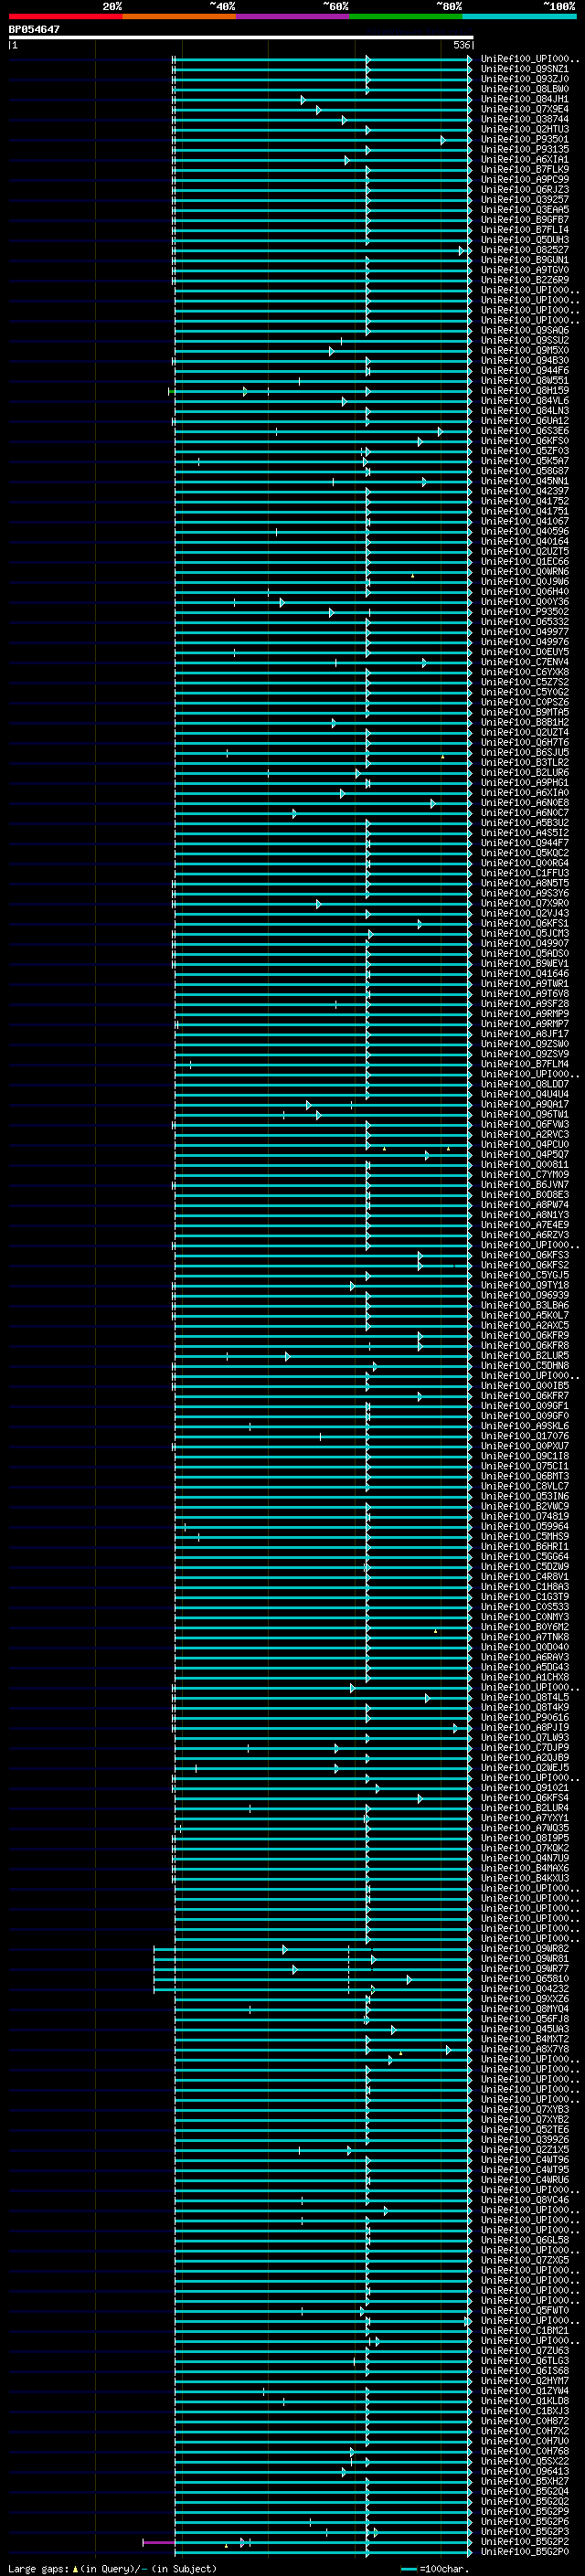Select the UniRef100_P93135 label
This screenshot has height=2576, width=585.
point(525,149)
